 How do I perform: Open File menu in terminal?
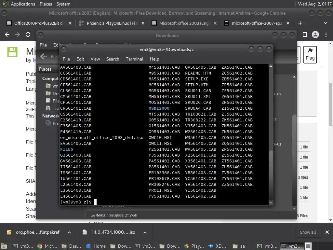66,59
